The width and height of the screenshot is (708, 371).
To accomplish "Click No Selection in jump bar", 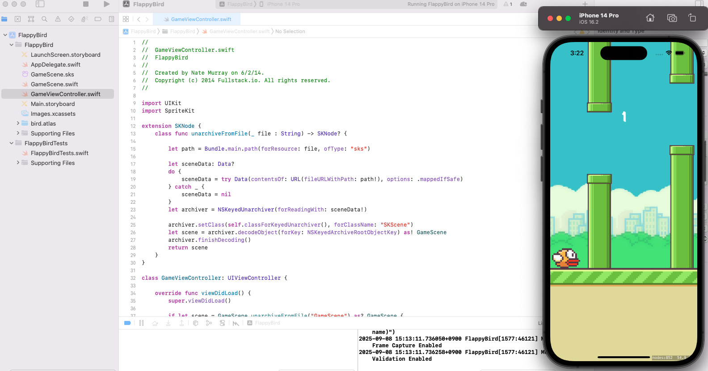I will (x=290, y=31).
